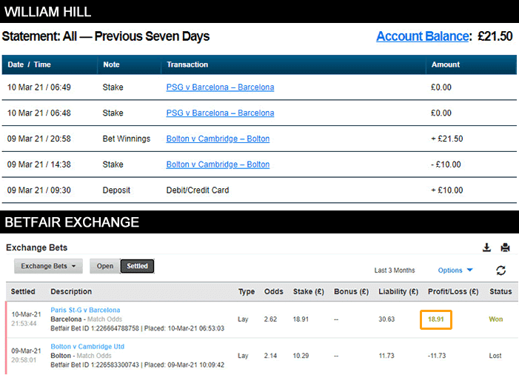Screen dimensions: 519x375
Task: Sort exchange bets by Profit/Loss column
Action: click(x=453, y=292)
